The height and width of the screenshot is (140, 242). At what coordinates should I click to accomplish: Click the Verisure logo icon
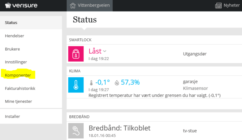tap(8, 5)
